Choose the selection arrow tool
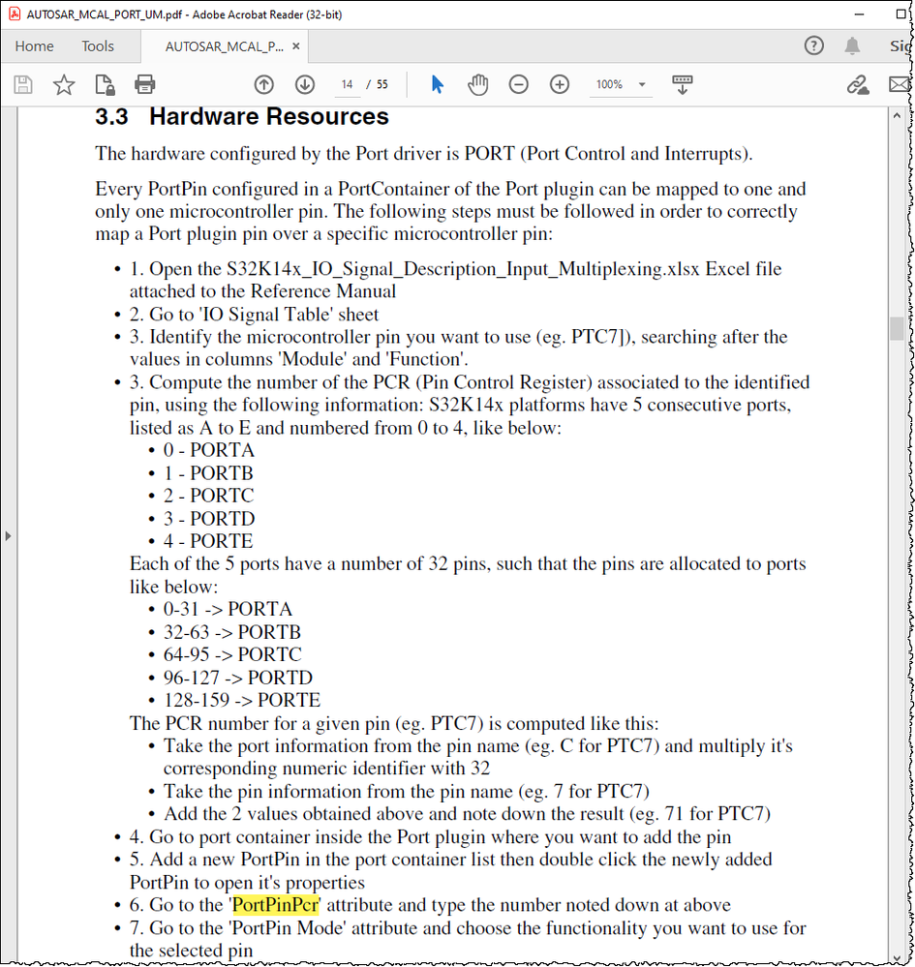The height and width of the screenshot is (967, 915). coord(438,84)
